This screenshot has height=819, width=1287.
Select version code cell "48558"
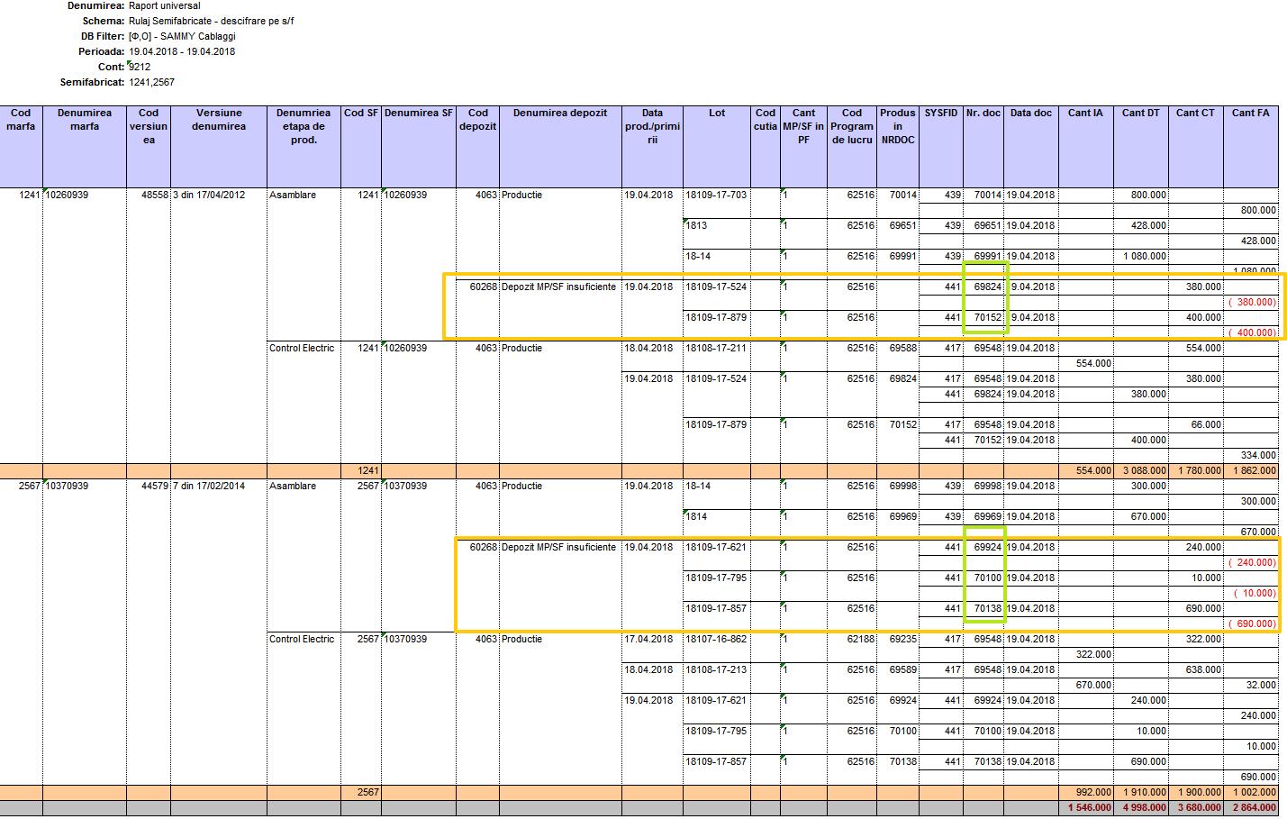pos(155,195)
